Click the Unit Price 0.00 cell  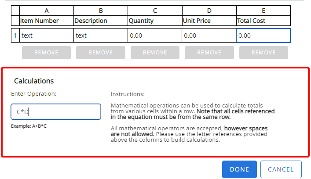pos(209,36)
